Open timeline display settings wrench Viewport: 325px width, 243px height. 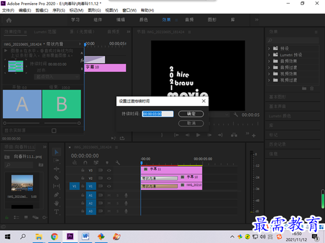pyautogui.click(x=118, y=163)
